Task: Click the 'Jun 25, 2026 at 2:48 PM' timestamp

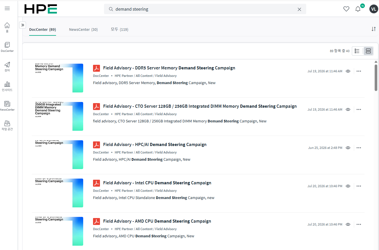Action: tap(325, 148)
